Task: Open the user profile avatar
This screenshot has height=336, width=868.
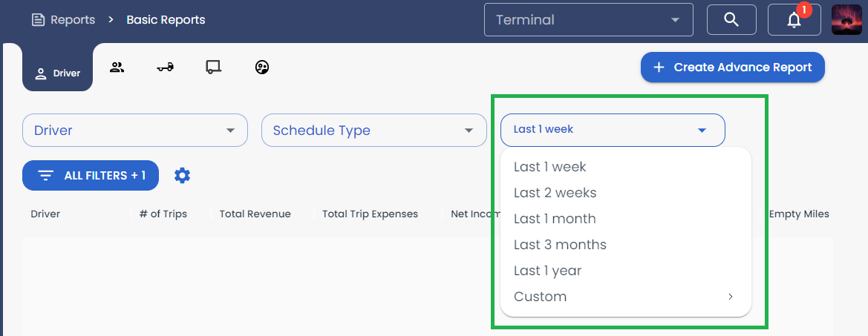Action: pos(846,20)
